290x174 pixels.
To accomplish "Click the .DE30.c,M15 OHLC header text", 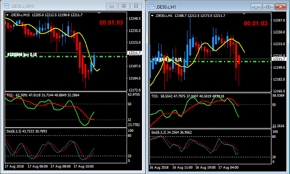I will [x=46, y=15].
